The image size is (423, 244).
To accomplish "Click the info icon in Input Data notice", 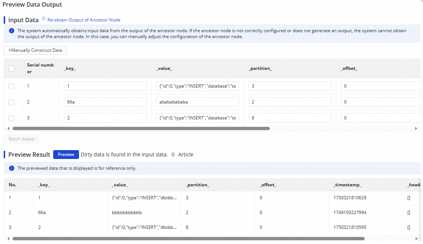I will click(11, 31).
